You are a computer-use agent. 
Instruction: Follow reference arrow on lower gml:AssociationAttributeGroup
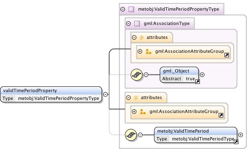[x=221, y=115]
